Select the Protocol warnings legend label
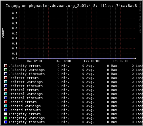Viewport: 143px width, 126px height. click(x=26, y=94)
